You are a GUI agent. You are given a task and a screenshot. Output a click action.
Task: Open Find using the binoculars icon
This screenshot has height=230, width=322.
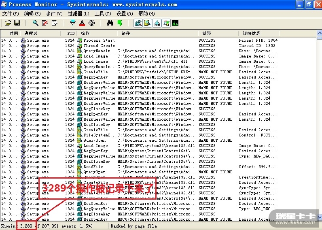pyautogui.click(x=110, y=23)
